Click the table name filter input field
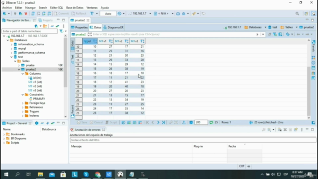 30,31
